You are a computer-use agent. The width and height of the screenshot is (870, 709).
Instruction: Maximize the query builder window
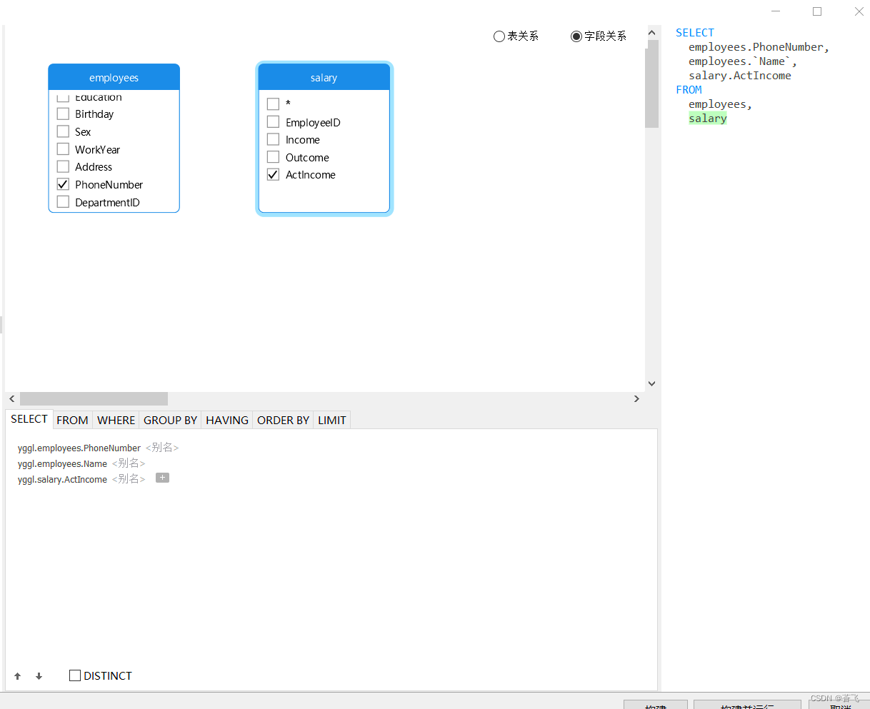[x=817, y=11]
